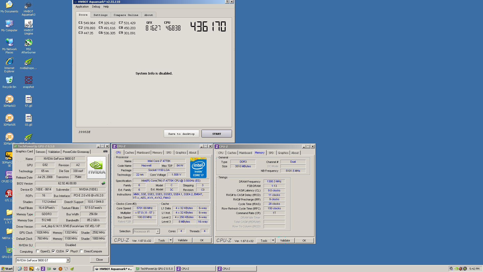Image resolution: width=483 pixels, height=272 pixels.
Task: Open the 57.gtl file icon
Action: click(x=28, y=101)
